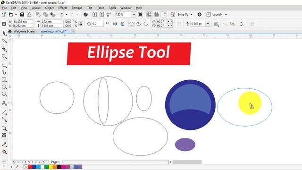Screen dimensions: 302x170
Task: Select the Page 1 tab
Action: [55, 162]
